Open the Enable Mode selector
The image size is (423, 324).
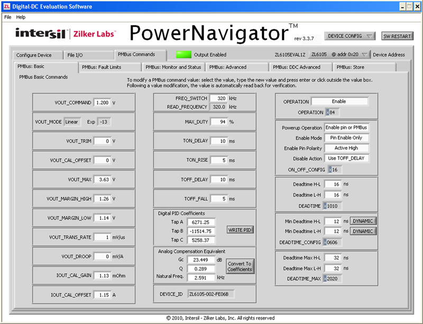[346, 137]
